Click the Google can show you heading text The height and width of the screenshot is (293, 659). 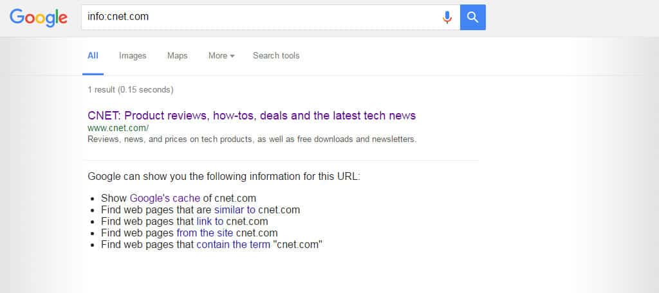pos(224,176)
